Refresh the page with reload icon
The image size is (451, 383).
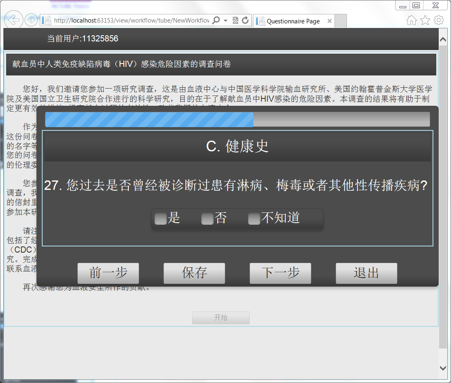tap(245, 20)
